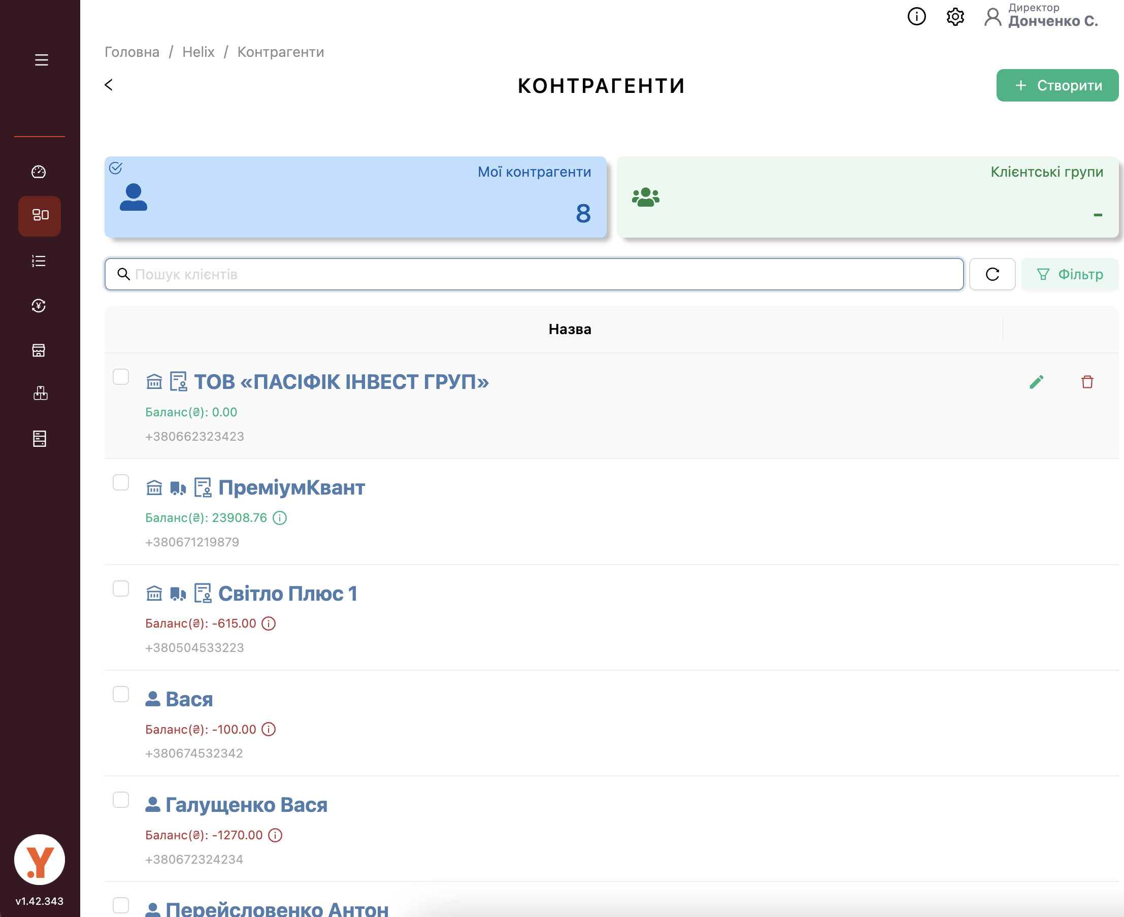Select the Мої контрагенти tab card
The image size is (1124, 917).
(x=355, y=196)
